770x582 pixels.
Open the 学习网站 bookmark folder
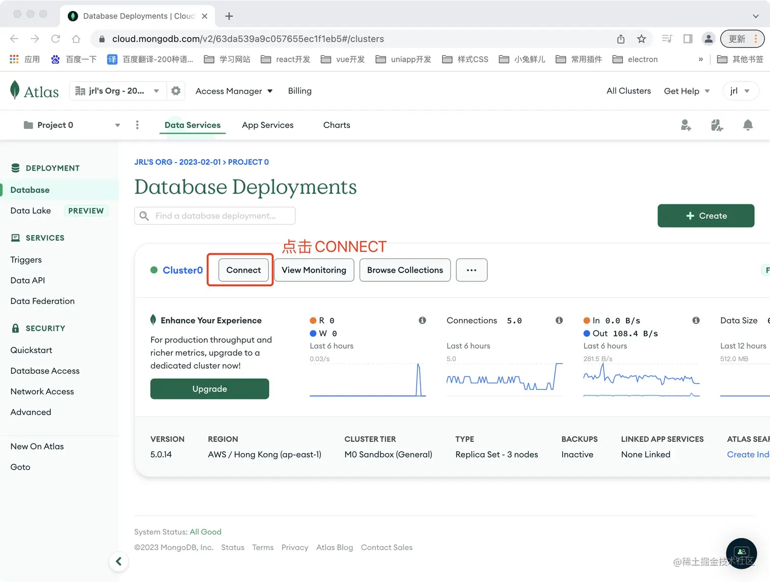click(227, 59)
